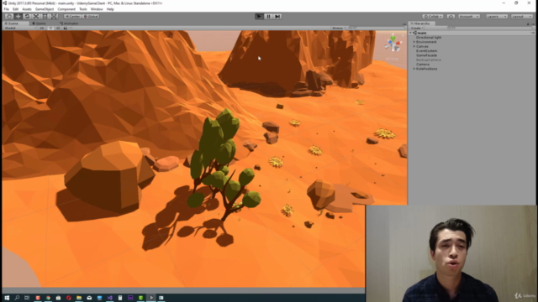
Task: Open the Assets menu
Action: pos(27,9)
